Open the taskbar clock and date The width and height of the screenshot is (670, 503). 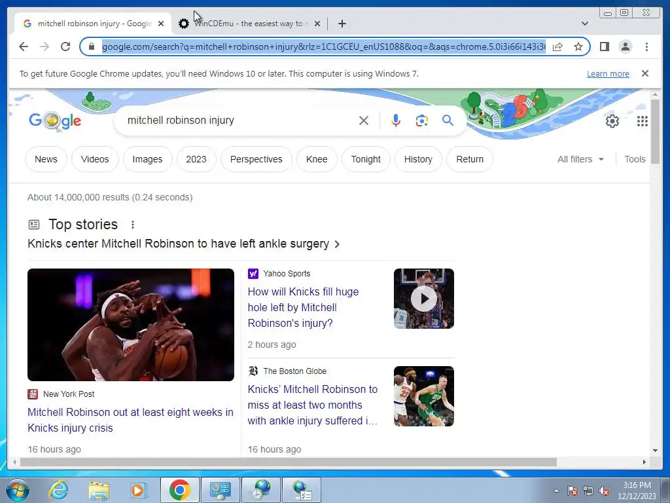coord(637,491)
